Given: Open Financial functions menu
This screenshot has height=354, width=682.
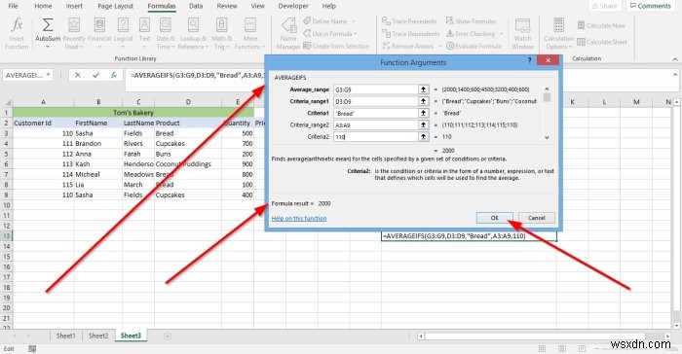Looking at the screenshot, I should click(x=99, y=33).
